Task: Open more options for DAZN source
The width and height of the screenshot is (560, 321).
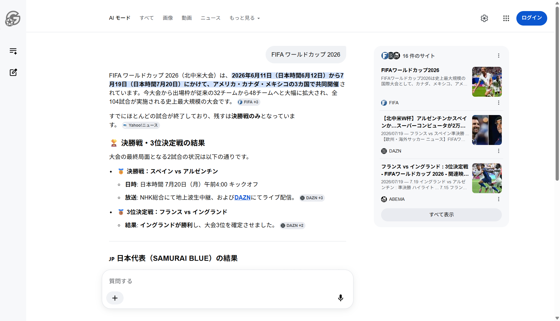Action: click(499, 151)
